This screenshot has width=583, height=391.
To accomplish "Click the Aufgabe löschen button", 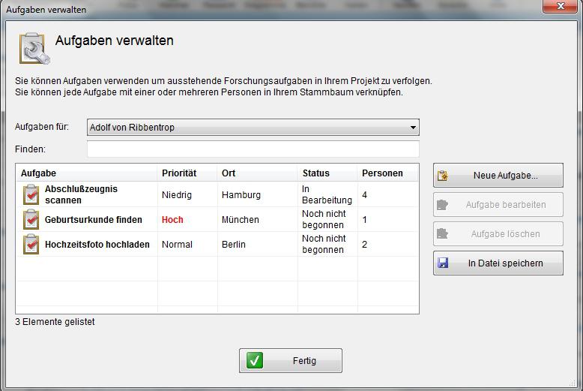I will click(x=498, y=234).
